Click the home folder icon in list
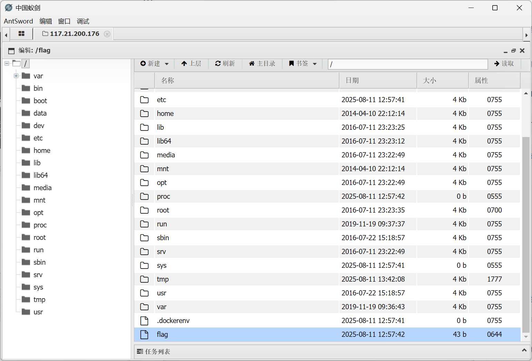Image resolution: width=532 pixels, height=361 pixels. point(144,114)
